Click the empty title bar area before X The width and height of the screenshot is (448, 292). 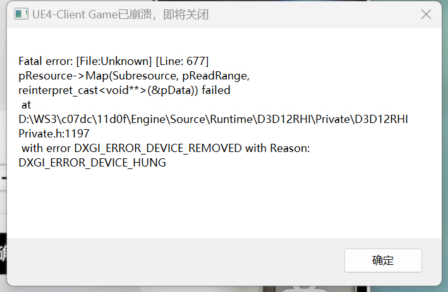(314, 15)
